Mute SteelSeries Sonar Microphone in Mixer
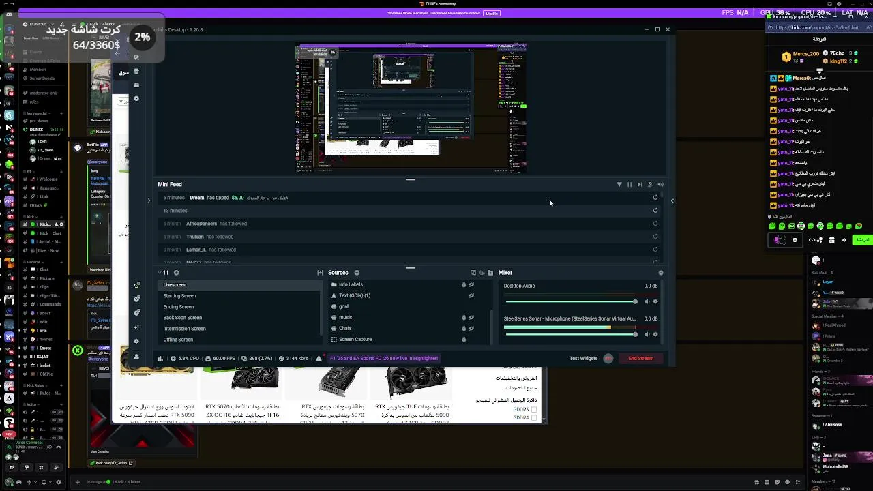 (x=647, y=334)
